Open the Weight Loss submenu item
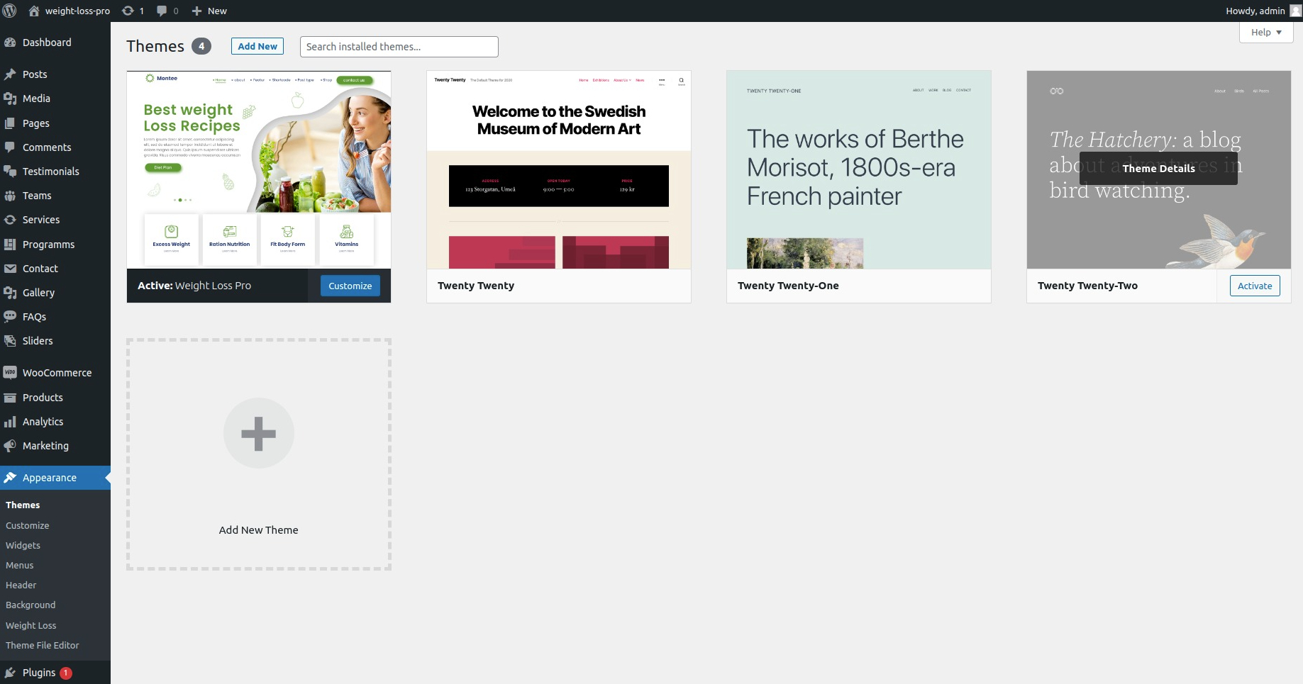The height and width of the screenshot is (684, 1303). (x=31, y=626)
